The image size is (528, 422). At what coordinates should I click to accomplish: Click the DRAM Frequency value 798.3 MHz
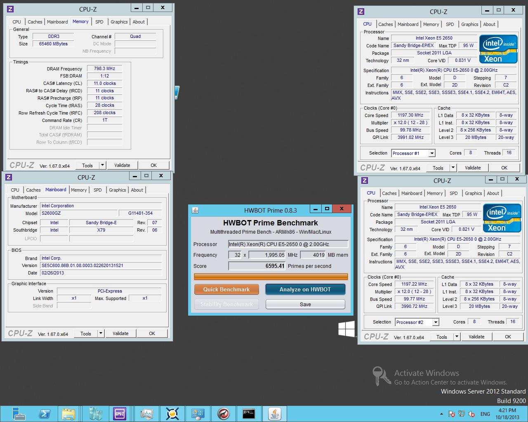click(x=104, y=69)
